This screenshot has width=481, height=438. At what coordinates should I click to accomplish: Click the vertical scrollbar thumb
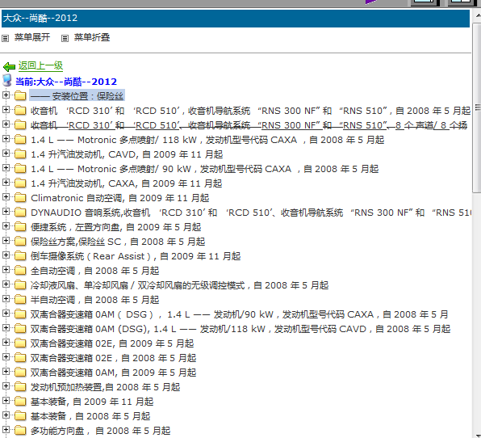477,107
